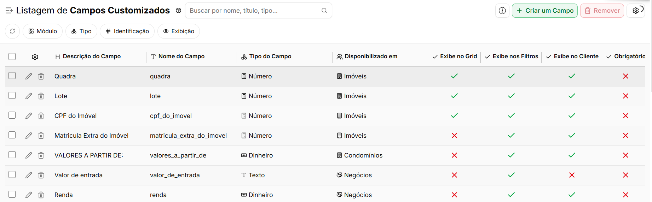The width and height of the screenshot is (652, 202).
Task: Sort by Descrição do Campo column header
Action: (88, 57)
